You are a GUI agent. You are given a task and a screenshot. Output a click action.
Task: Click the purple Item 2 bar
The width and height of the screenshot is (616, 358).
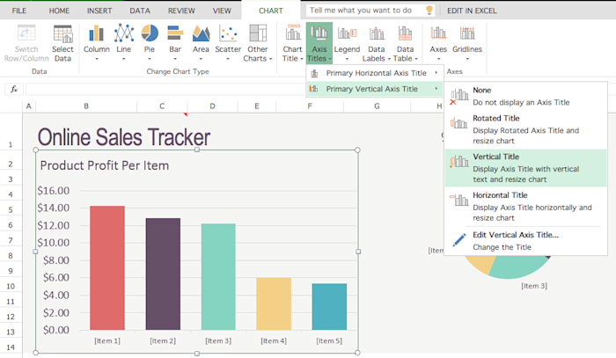click(x=163, y=274)
